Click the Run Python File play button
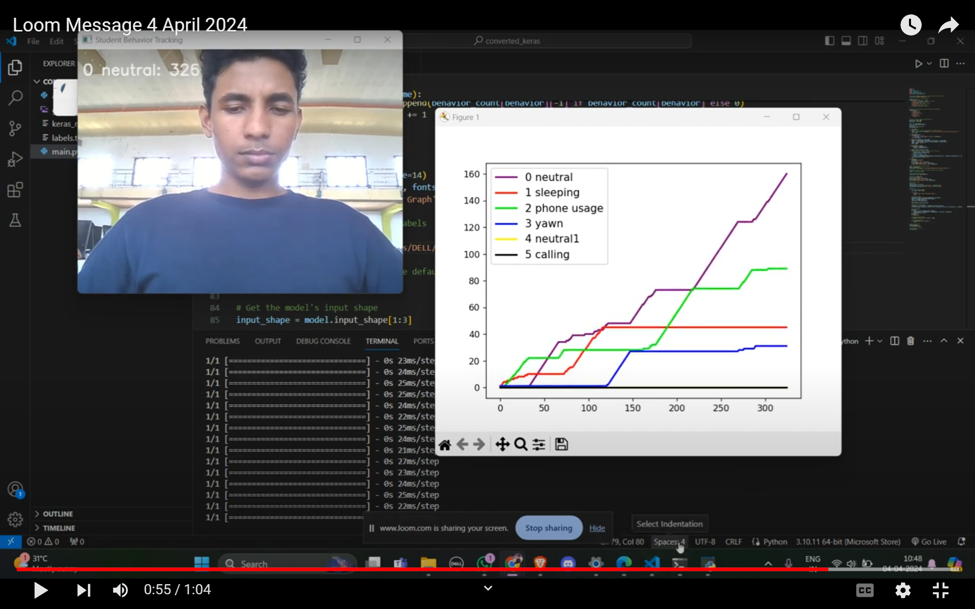This screenshot has height=609, width=975. pos(919,63)
